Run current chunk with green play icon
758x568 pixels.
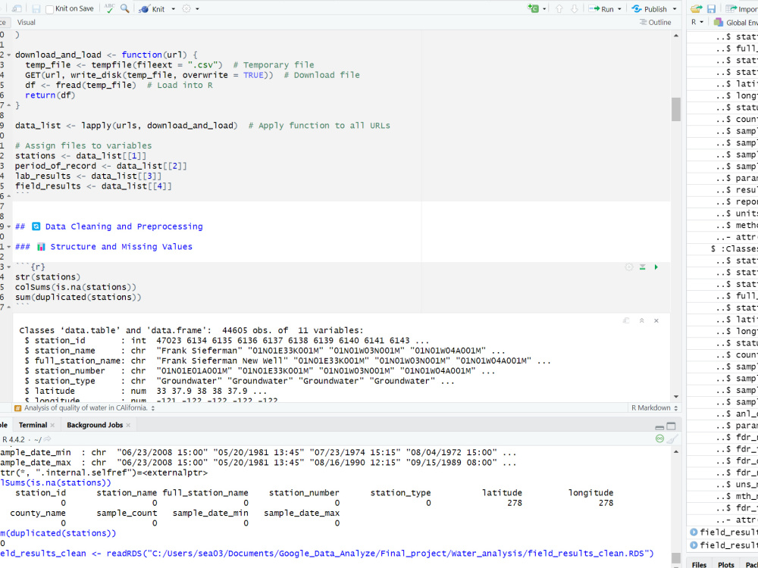pyautogui.click(x=656, y=267)
